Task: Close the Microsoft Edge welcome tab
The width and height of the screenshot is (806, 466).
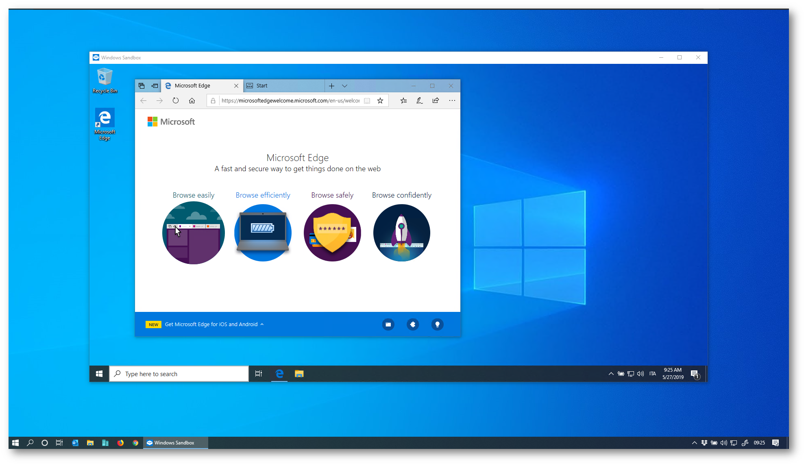Action: 236,86
